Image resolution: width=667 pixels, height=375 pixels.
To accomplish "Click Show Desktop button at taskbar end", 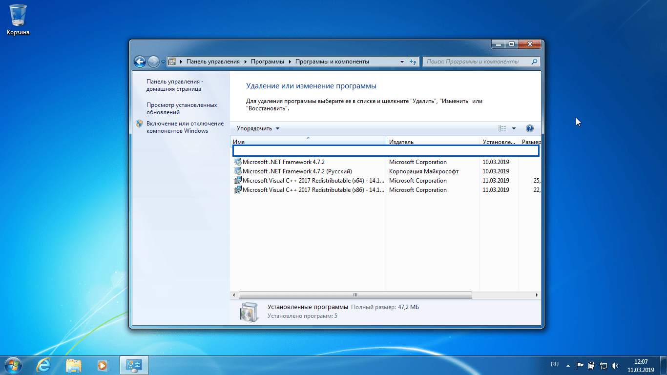I will click(663, 365).
